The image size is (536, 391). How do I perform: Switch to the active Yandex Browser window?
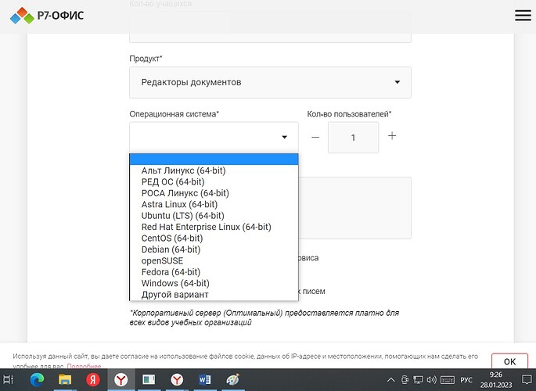[x=121, y=379]
